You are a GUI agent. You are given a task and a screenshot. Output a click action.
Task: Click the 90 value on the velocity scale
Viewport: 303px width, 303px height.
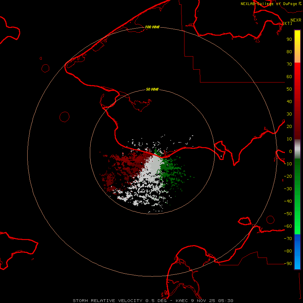point(289,39)
